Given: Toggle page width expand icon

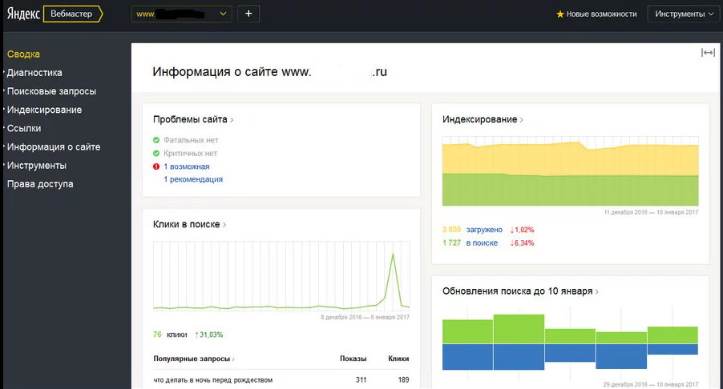Looking at the screenshot, I should click(x=708, y=53).
